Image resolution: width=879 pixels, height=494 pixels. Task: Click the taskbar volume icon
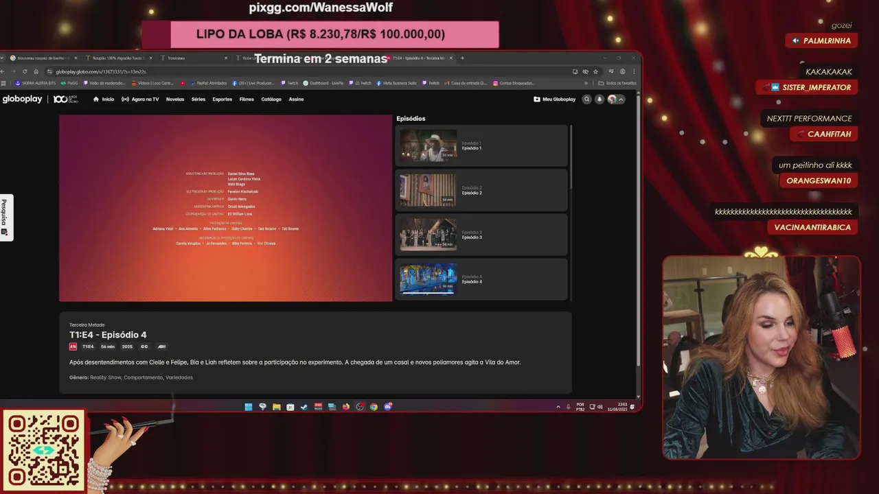[x=600, y=407]
